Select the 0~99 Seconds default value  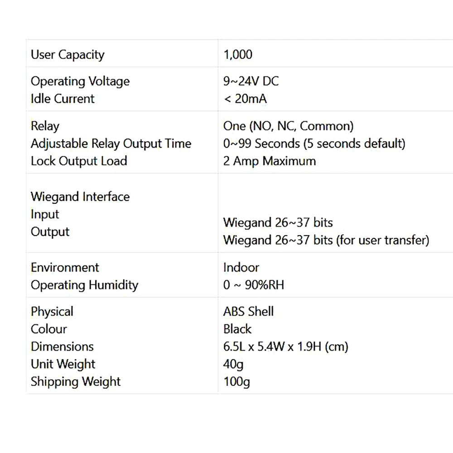[314, 144]
